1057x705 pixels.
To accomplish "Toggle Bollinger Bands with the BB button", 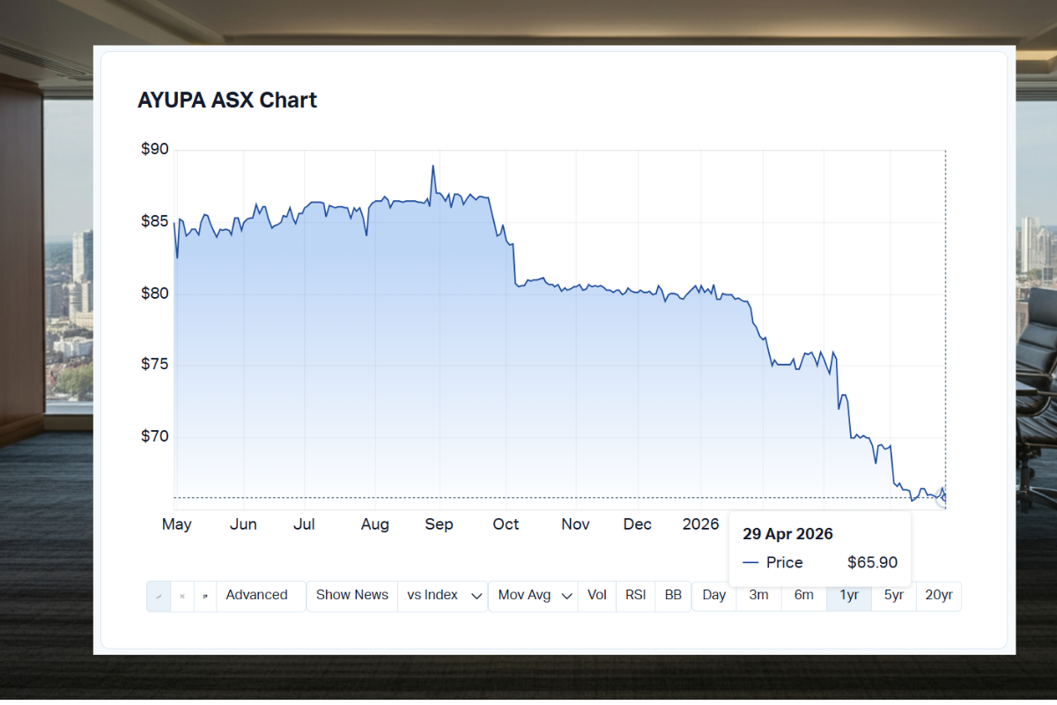I will (x=673, y=596).
